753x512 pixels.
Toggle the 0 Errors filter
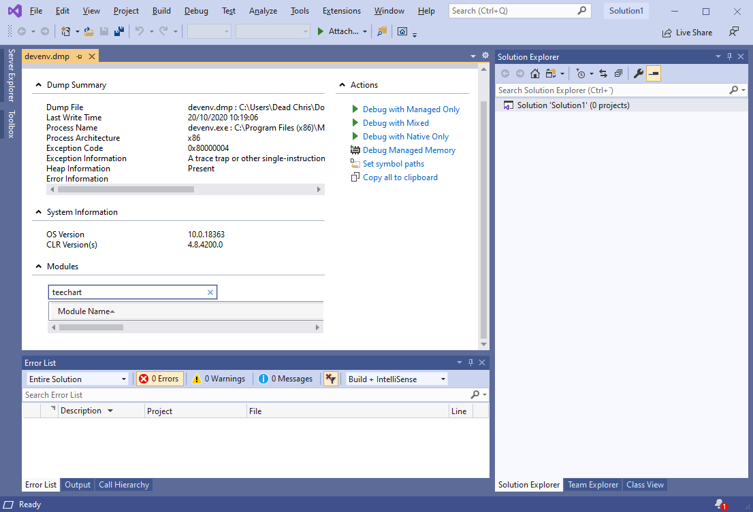coord(159,379)
